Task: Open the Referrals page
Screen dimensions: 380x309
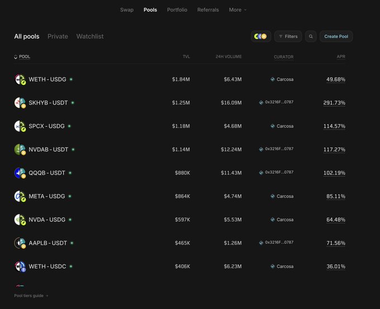Action: point(208,10)
